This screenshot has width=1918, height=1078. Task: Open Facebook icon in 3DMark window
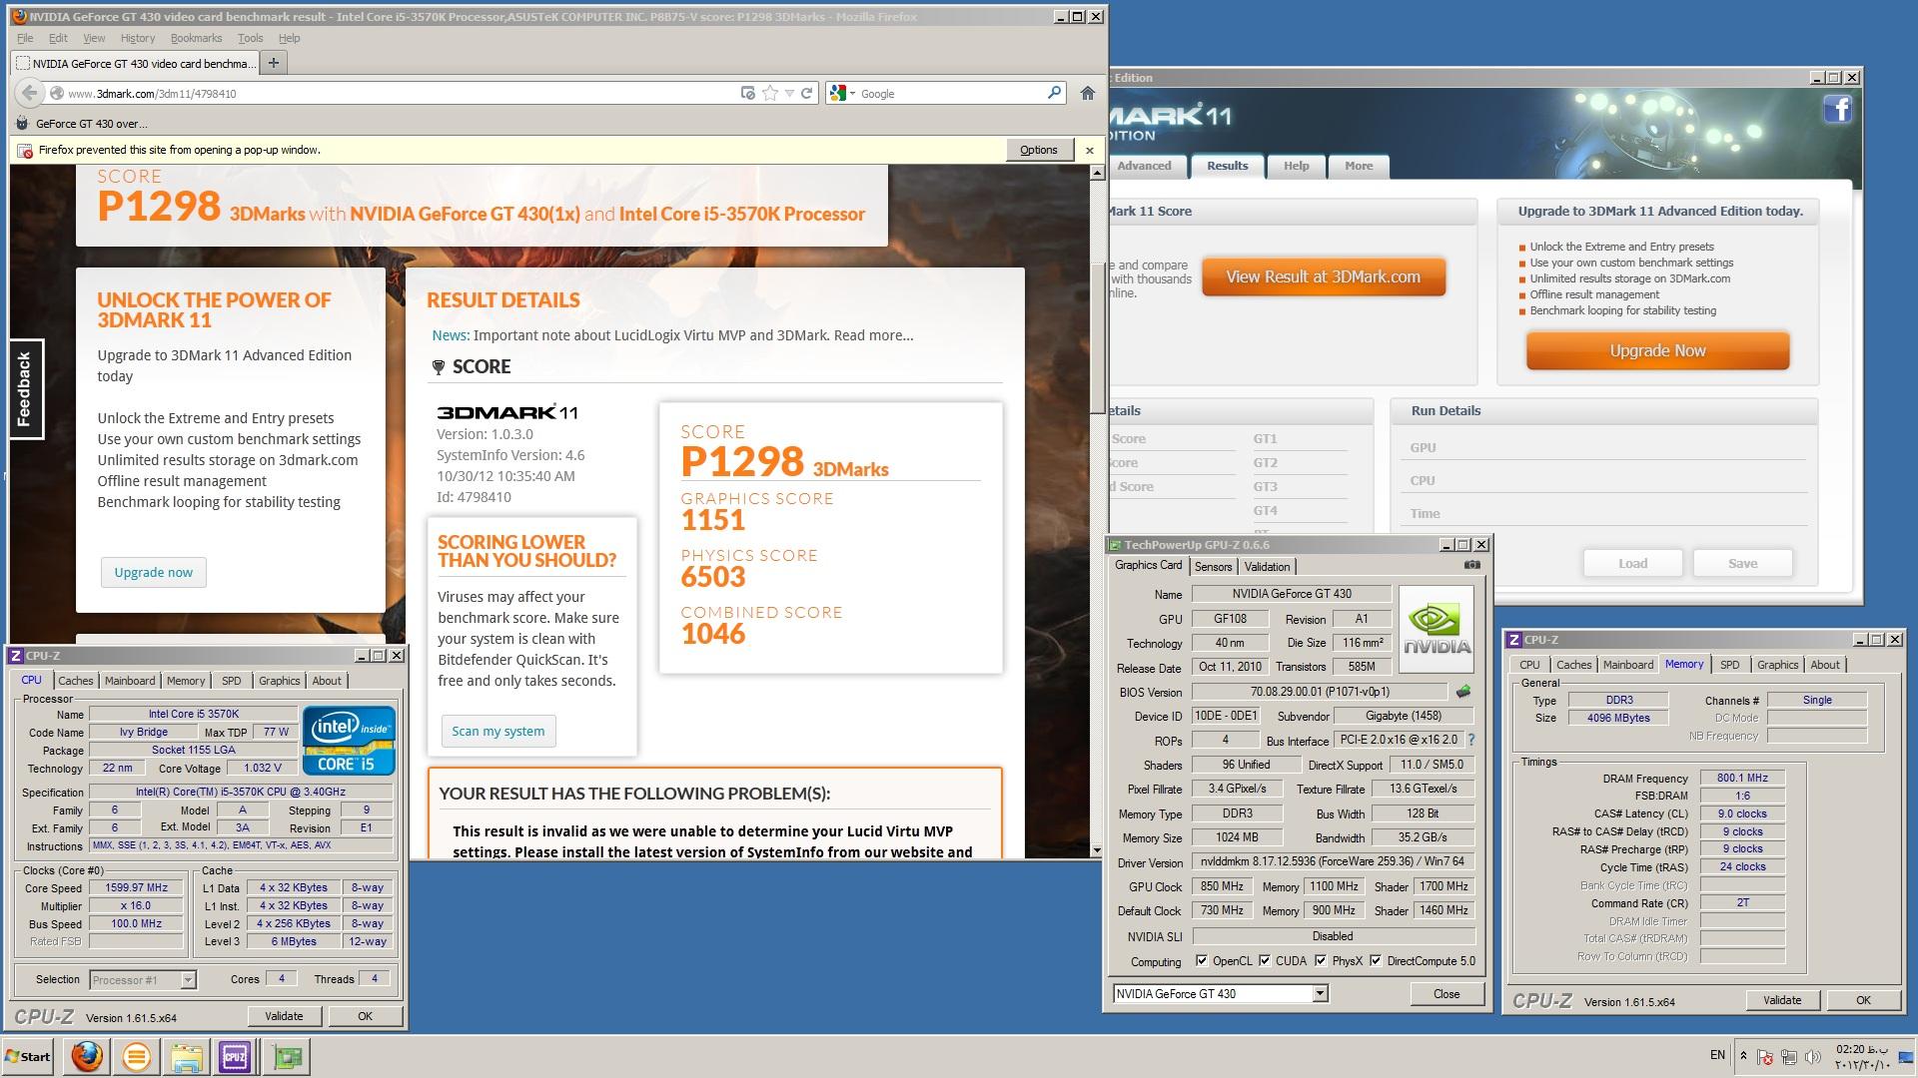(x=1837, y=109)
